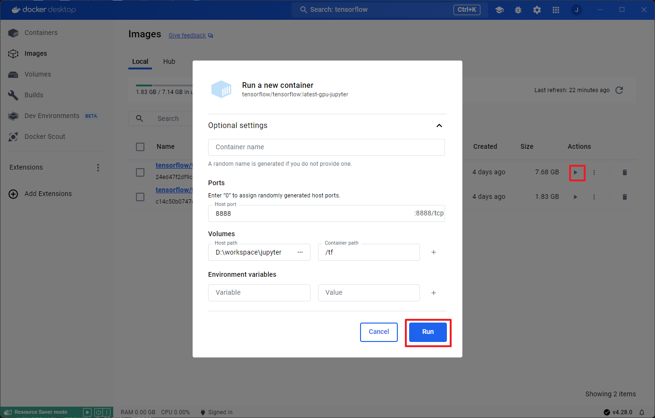The width and height of the screenshot is (655, 418).
Task: Click the Cancel button
Action: [x=379, y=332]
